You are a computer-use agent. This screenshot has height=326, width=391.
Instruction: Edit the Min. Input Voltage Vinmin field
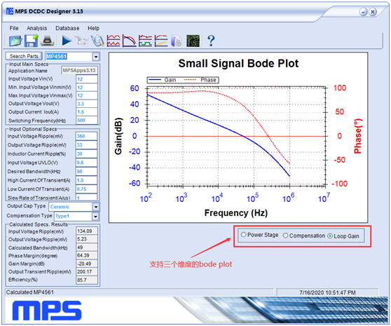[x=87, y=88]
